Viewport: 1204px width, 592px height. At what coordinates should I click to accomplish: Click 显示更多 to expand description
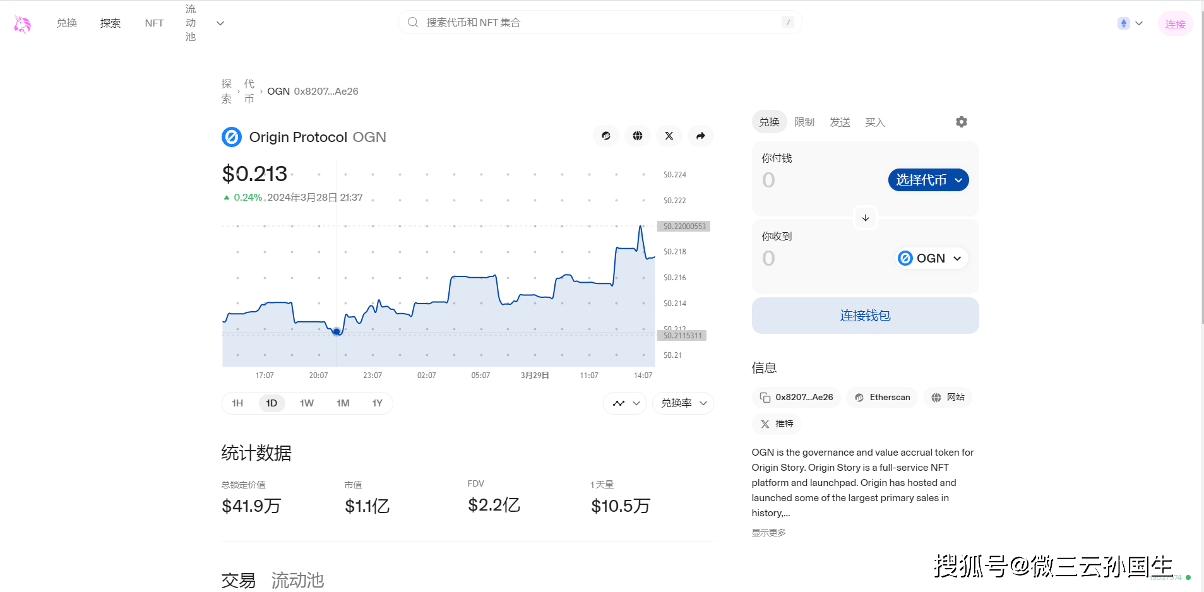tap(768, 533)
